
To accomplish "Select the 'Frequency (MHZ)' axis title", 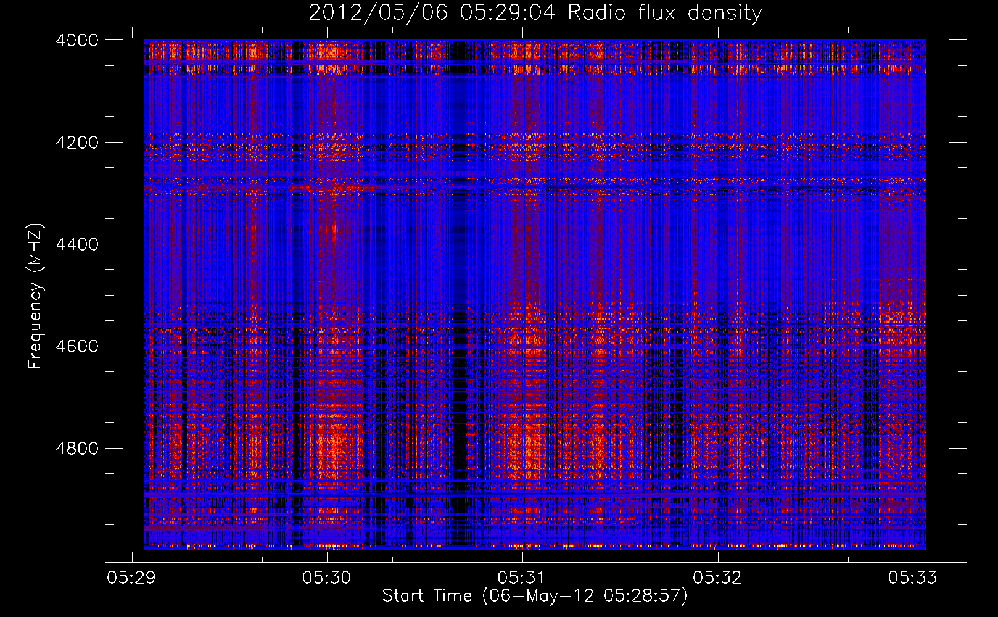I will pyautogui.click(x=35, y=296).
